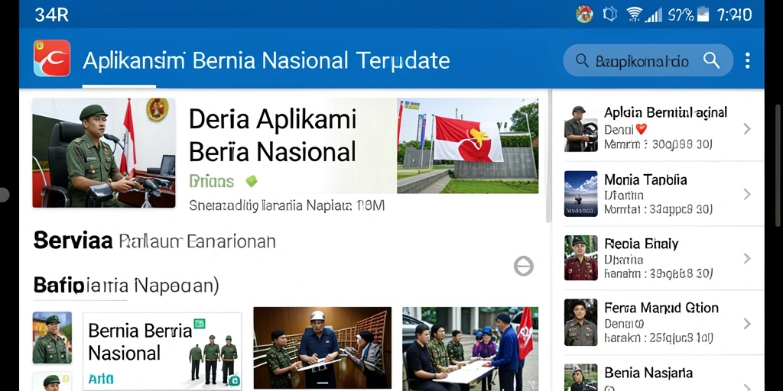The width and height of the screenshot is (783, 391).
Task: Tap the Wi-Fi status icon
Action: tap(634, 14)
